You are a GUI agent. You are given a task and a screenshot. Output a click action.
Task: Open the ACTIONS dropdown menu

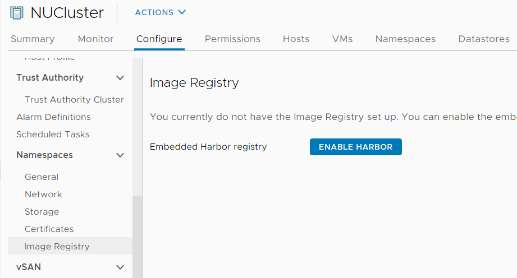(161, 12)
